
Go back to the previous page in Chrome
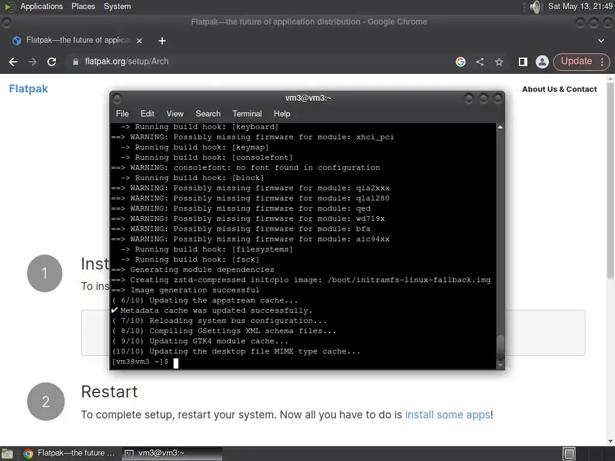click(x=13, y=62)
